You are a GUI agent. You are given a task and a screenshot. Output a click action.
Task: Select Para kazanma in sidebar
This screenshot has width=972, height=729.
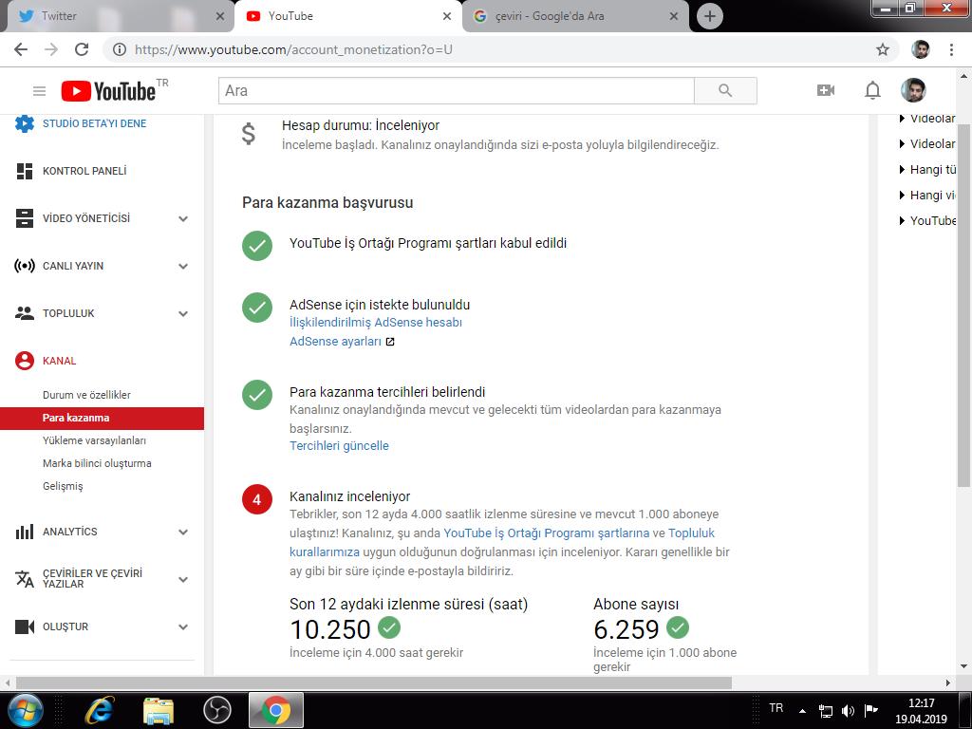click(x=102, y=418)
